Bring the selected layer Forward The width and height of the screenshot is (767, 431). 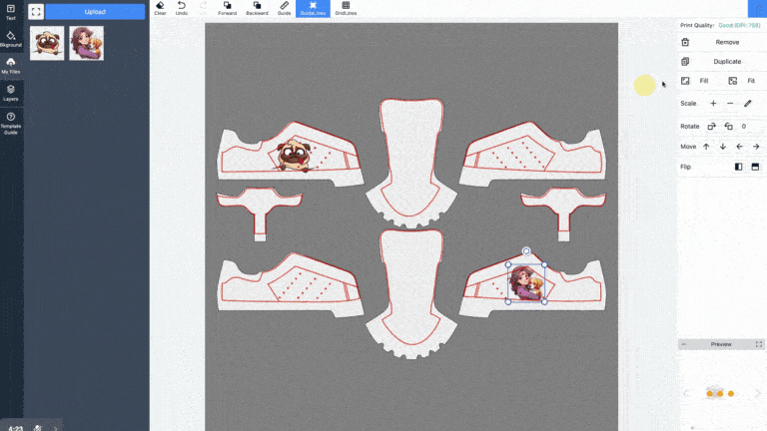(228, 8)
